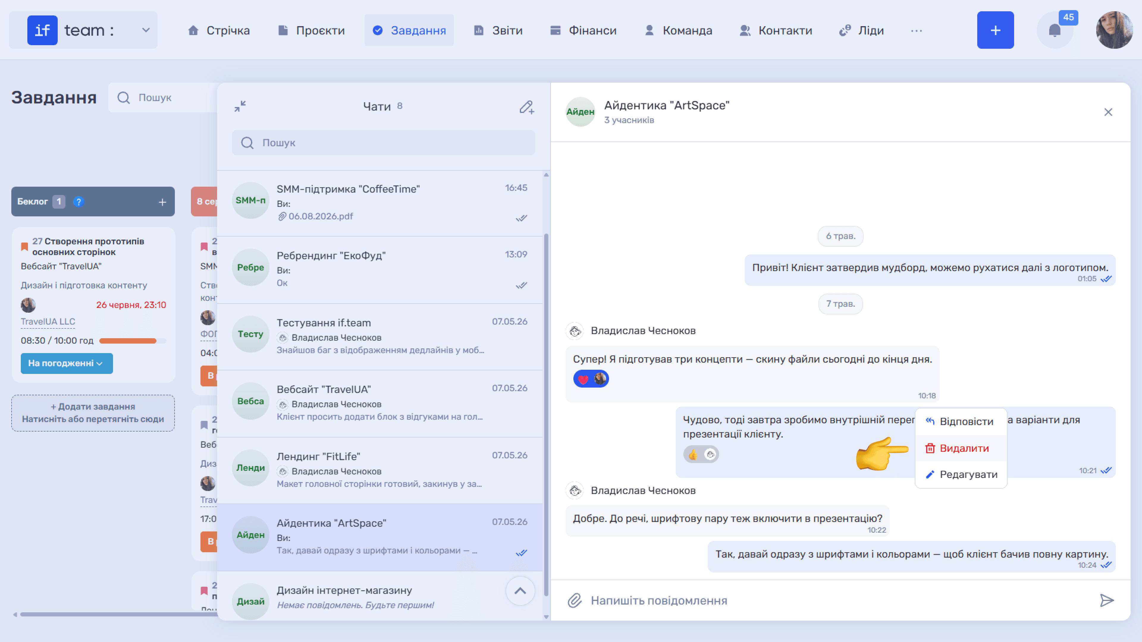Image resolution: width=1142 pixels, height=642 pixels.
Task: Select the Завдання navigation item
Action: [x=409, y=30]
